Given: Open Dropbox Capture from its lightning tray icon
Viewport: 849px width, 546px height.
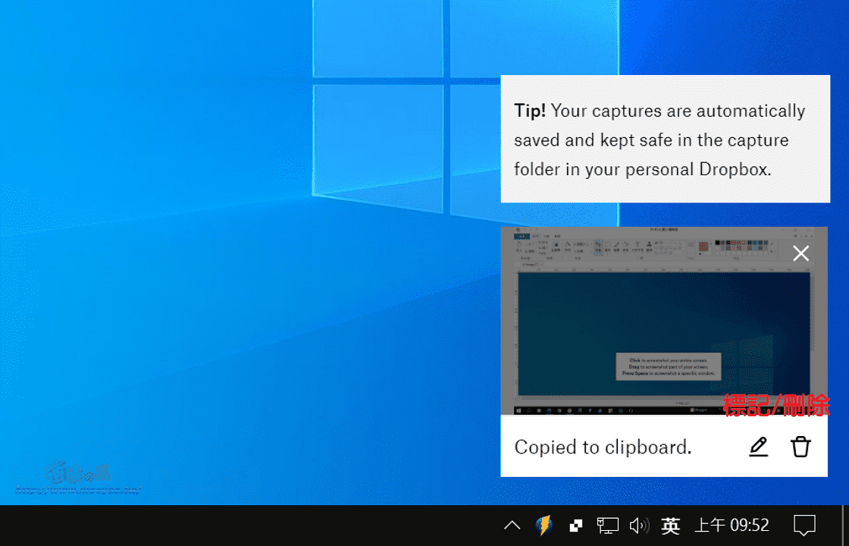Looking at the screenshot, I should tap(544, 524).
